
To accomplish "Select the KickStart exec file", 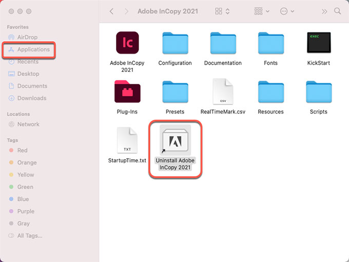I will point(319,43).
